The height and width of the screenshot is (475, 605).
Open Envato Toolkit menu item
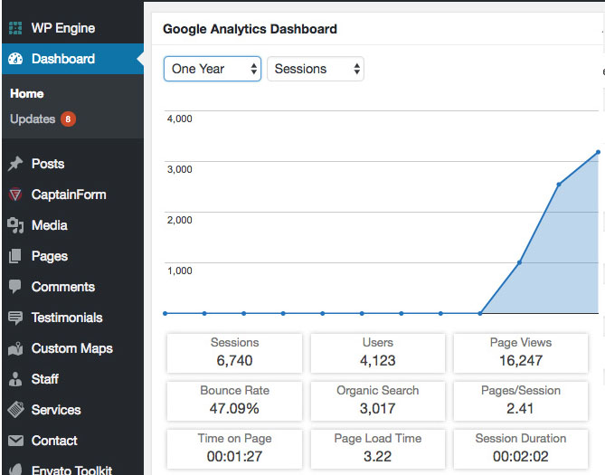pos(72,467)
